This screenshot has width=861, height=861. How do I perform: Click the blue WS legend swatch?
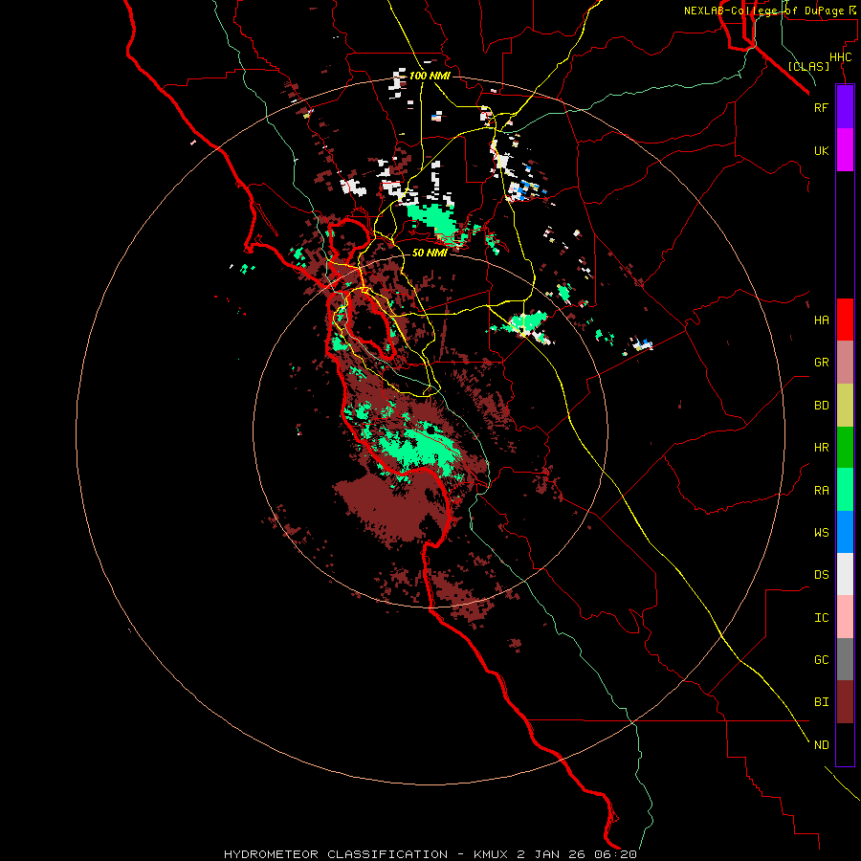coord(845,532)
